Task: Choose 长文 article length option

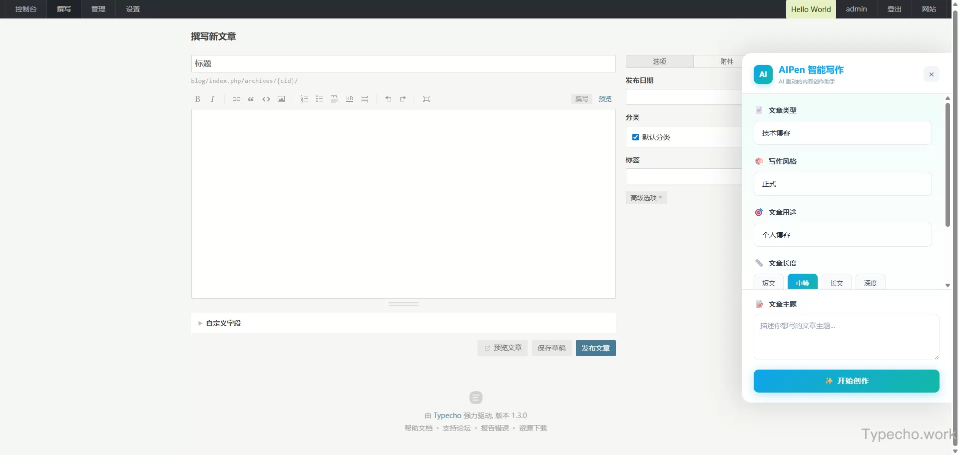Action: click(836, 283)
